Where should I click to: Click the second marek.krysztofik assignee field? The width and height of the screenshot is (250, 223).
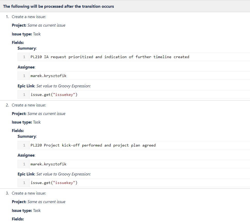(x=134, y=164)
